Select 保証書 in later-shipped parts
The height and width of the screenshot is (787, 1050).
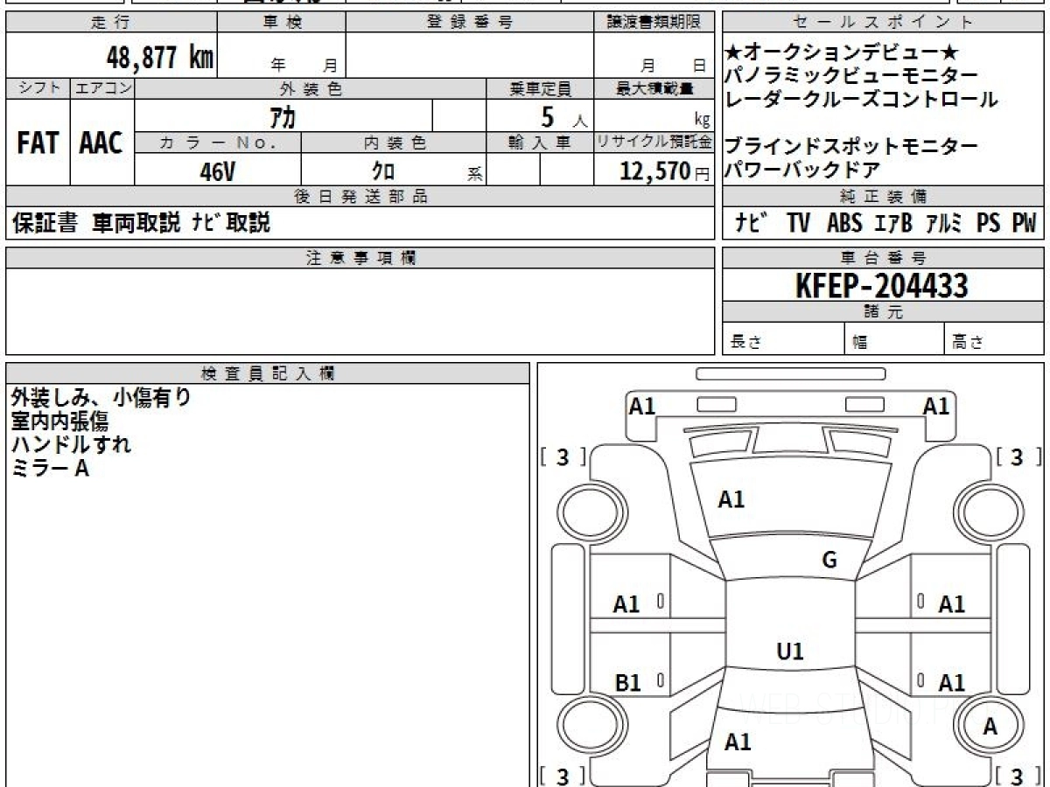coord(45,224)
